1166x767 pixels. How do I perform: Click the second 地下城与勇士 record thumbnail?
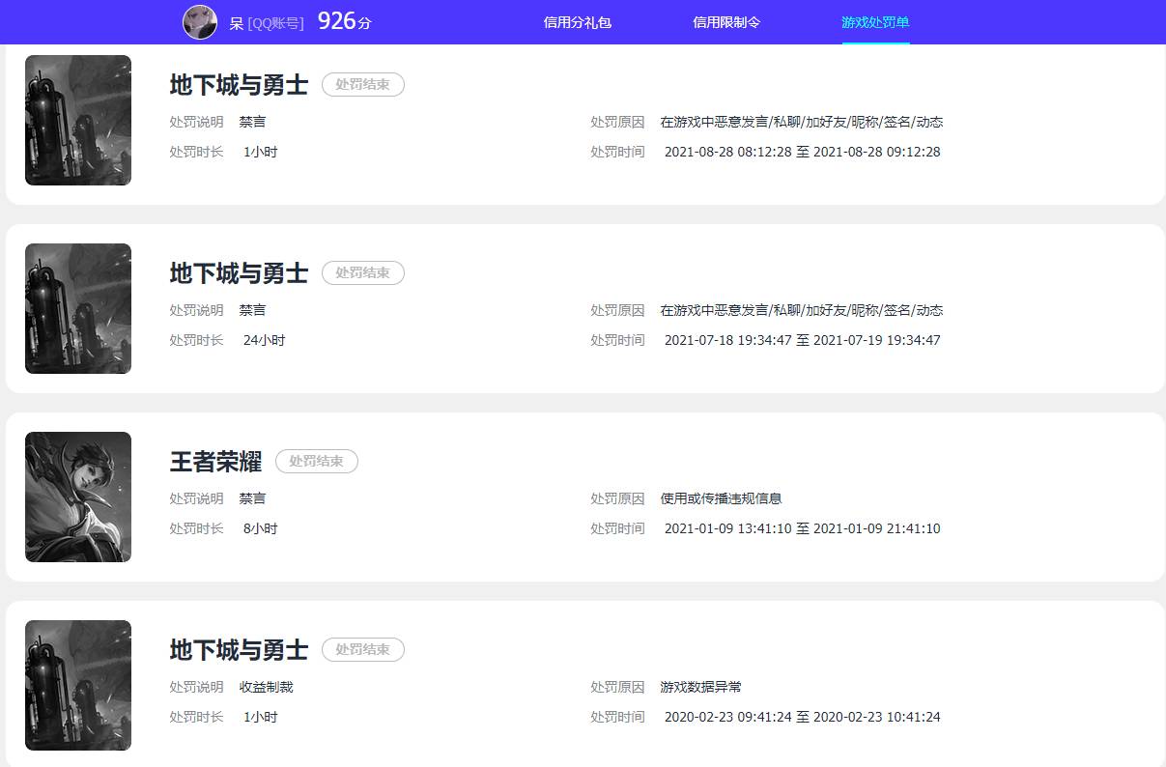tap(77, 308)
